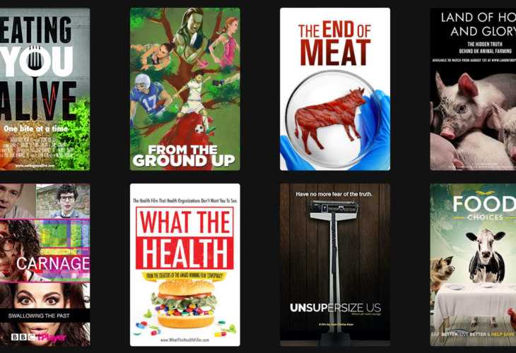
Task: Click the 'Have no more fear of the truth' tagline
Action: [334, 194]
